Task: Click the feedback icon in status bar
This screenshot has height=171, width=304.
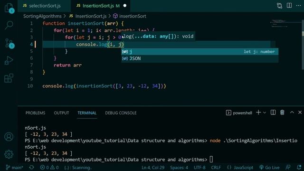Action: coord(288,167)
